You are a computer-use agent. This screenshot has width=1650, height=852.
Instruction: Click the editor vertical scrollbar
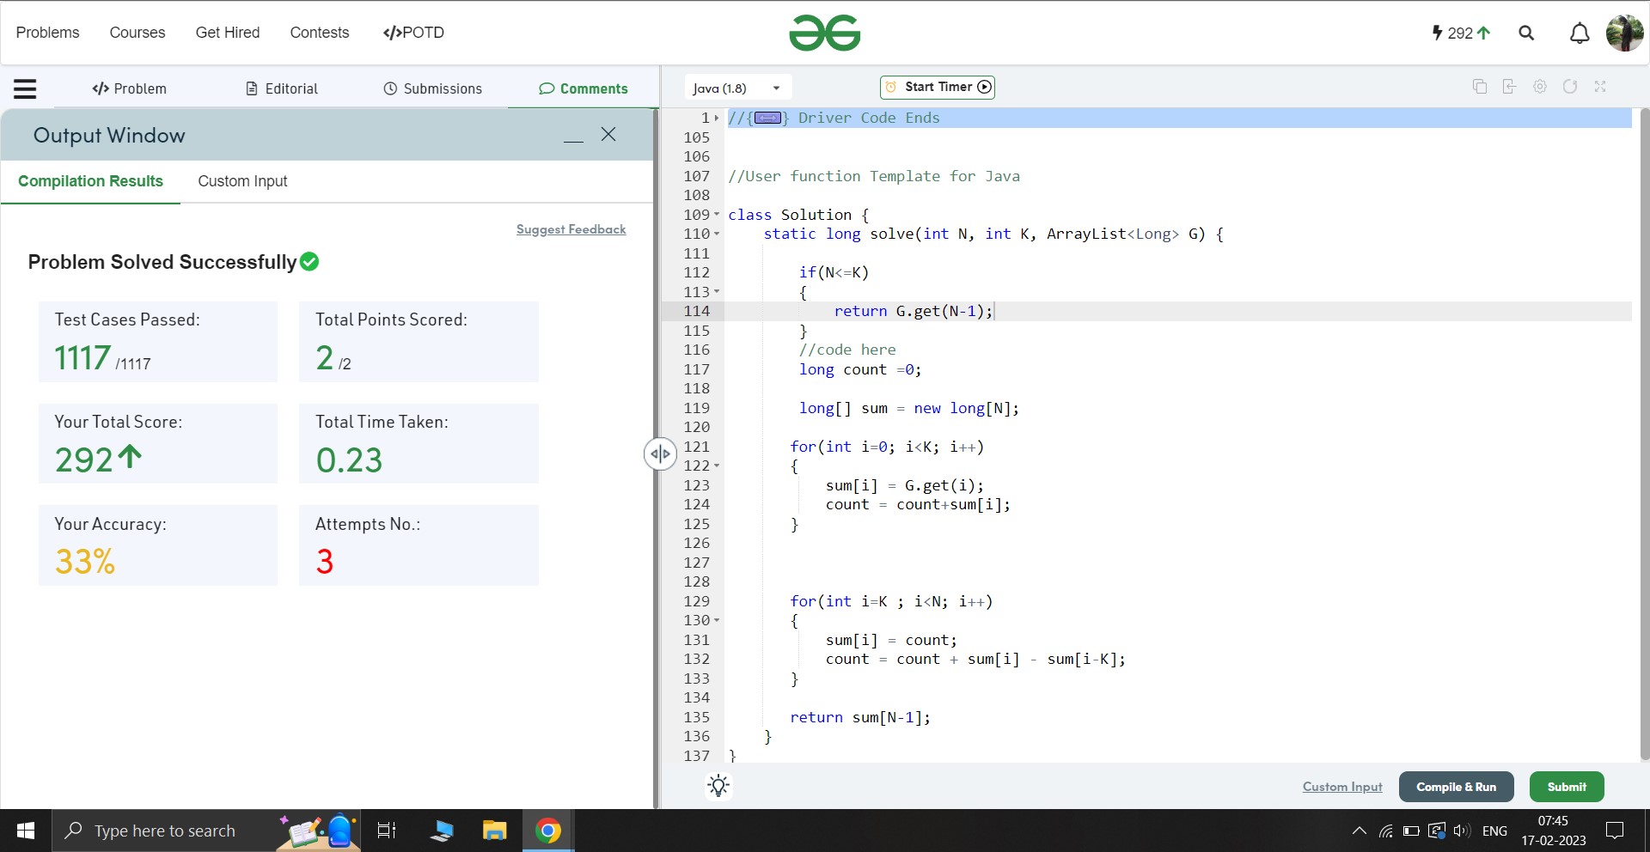point(1644,435)
